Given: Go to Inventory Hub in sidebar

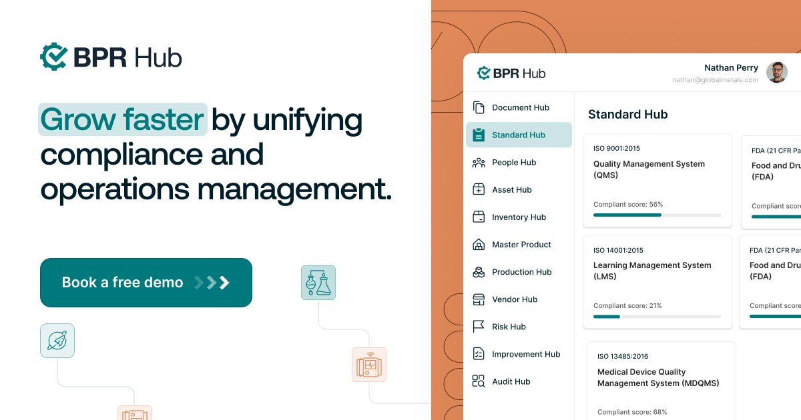Looking at the screenshot, I should (x=519, y=217).
